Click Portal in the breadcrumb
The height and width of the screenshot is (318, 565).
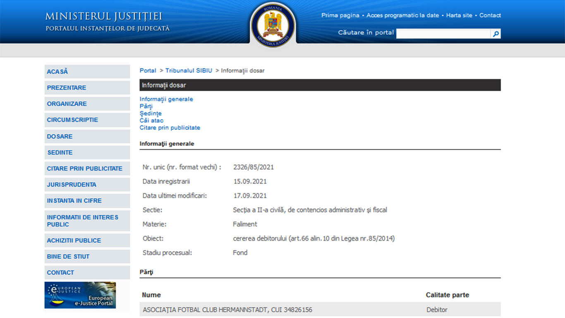(x=148, y=71)
